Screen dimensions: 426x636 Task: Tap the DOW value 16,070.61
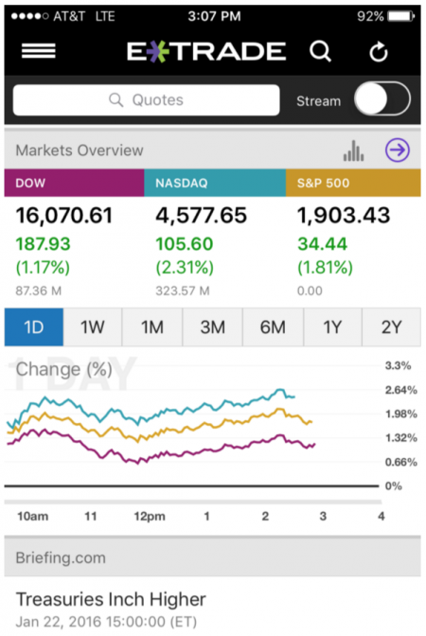tap(63, 216)
